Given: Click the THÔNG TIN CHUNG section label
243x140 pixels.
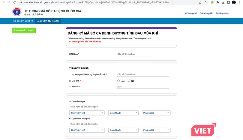Looking at the screenshot, I should (79, 68).
